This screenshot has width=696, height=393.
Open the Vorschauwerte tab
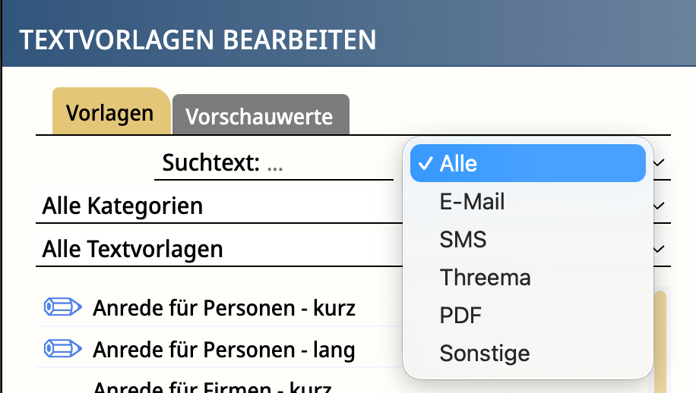coord(261,115)
